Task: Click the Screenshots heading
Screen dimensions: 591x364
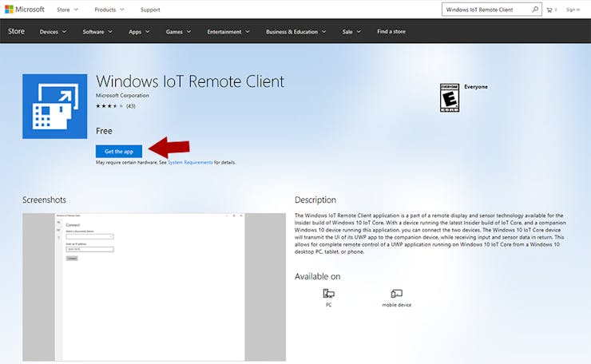Action: (x=44, y=200)
